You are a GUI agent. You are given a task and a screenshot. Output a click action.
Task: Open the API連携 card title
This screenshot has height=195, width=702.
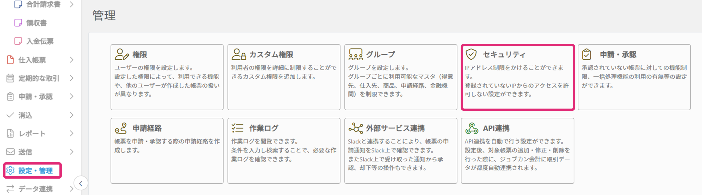click(x=496, y=128)
